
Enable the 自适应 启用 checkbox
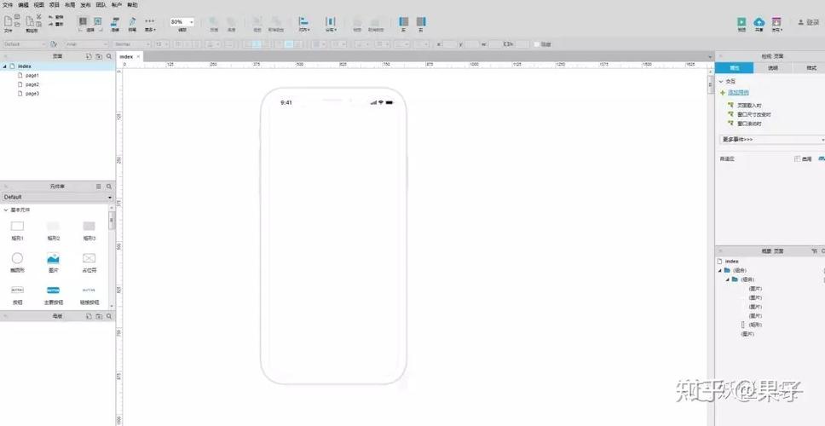797,158
